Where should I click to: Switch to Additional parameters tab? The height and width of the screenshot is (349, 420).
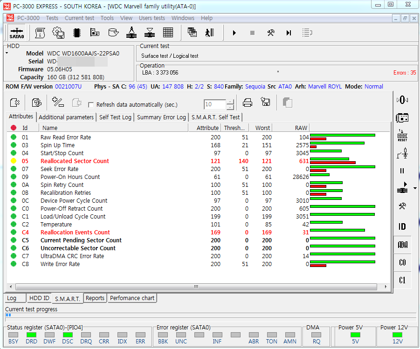click(x=66, y=117)
